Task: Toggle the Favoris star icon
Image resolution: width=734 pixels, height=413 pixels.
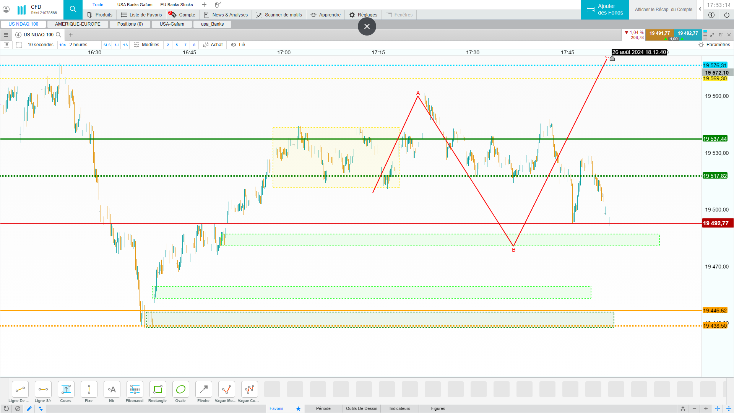Action: click(298, 408)
